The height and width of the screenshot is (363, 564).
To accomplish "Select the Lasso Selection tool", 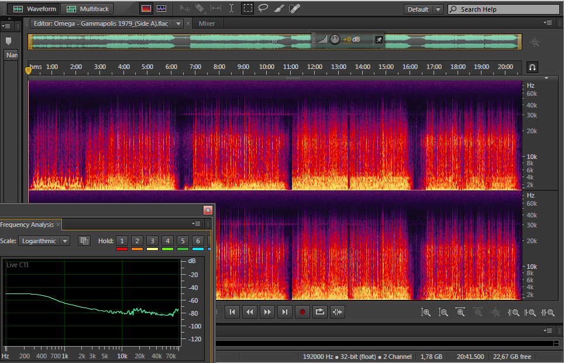I will (x=263, y=9).
